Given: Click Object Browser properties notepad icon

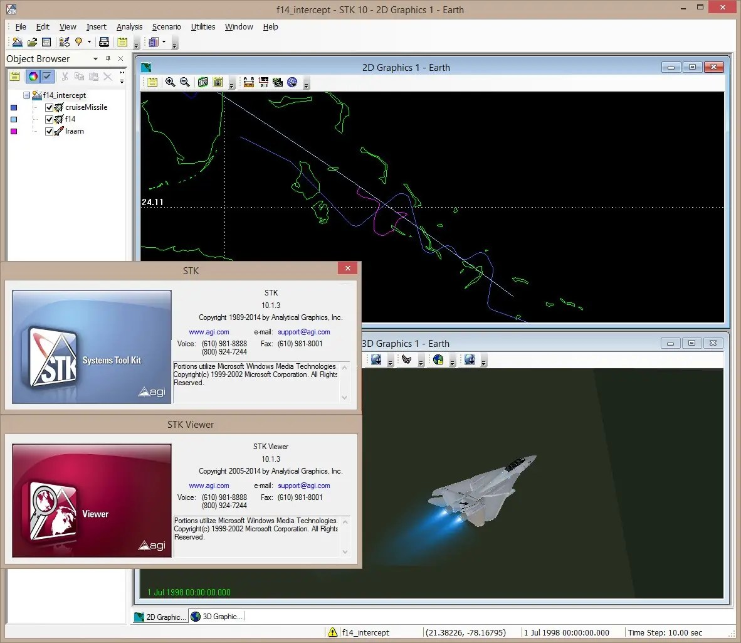Looking at the screenshot, I should click(14, 76).
